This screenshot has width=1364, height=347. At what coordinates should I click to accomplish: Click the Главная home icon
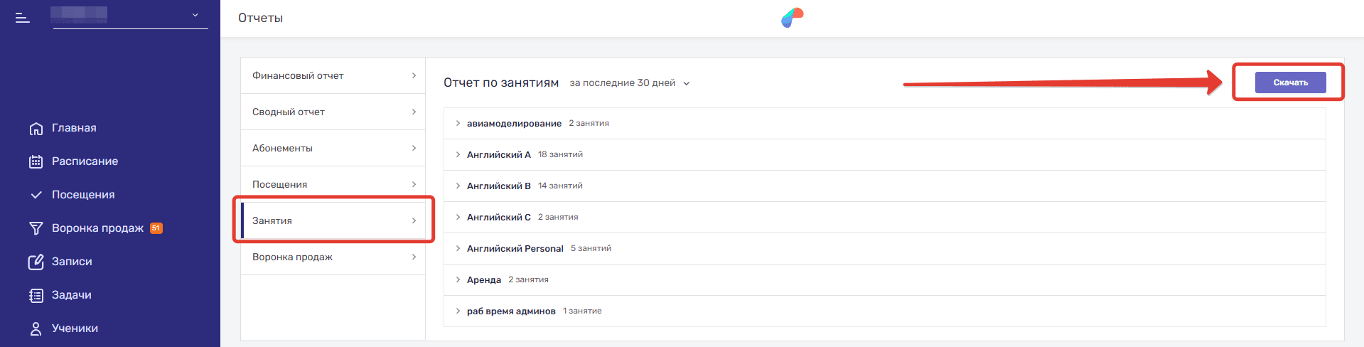click(36, 129)
